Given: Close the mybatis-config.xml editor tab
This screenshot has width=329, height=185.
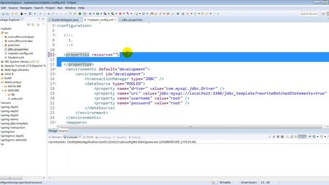Looking at the screenshot, I should 115,20.
